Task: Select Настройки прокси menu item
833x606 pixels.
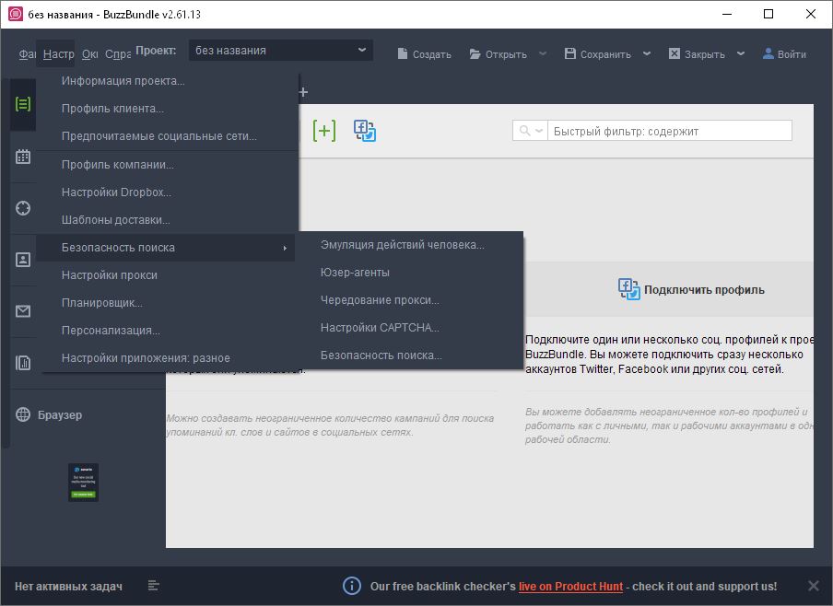Action: (x=168, y=275)
